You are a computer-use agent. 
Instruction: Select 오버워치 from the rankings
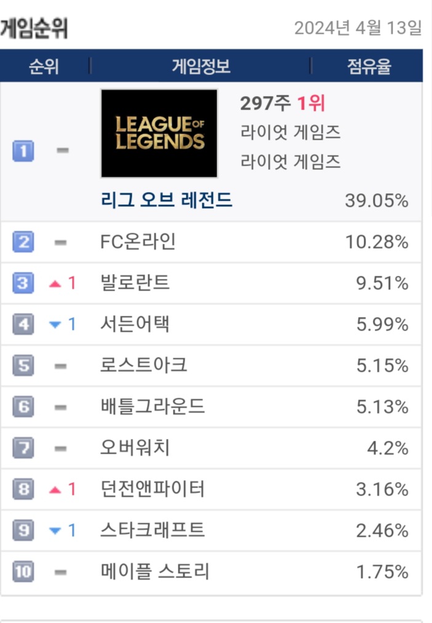[135, 448]
